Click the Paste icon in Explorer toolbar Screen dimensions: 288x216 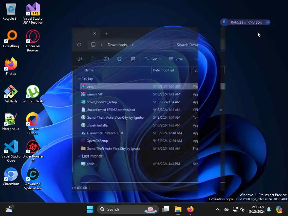tap(93, 59)
